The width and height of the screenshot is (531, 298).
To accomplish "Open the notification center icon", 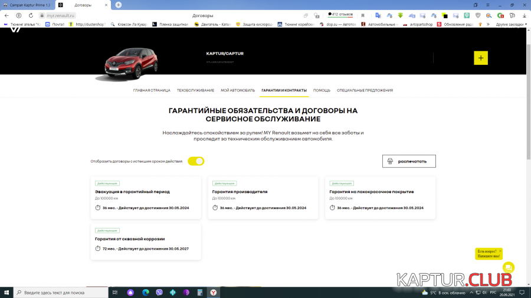I will (x=522, y=293).
